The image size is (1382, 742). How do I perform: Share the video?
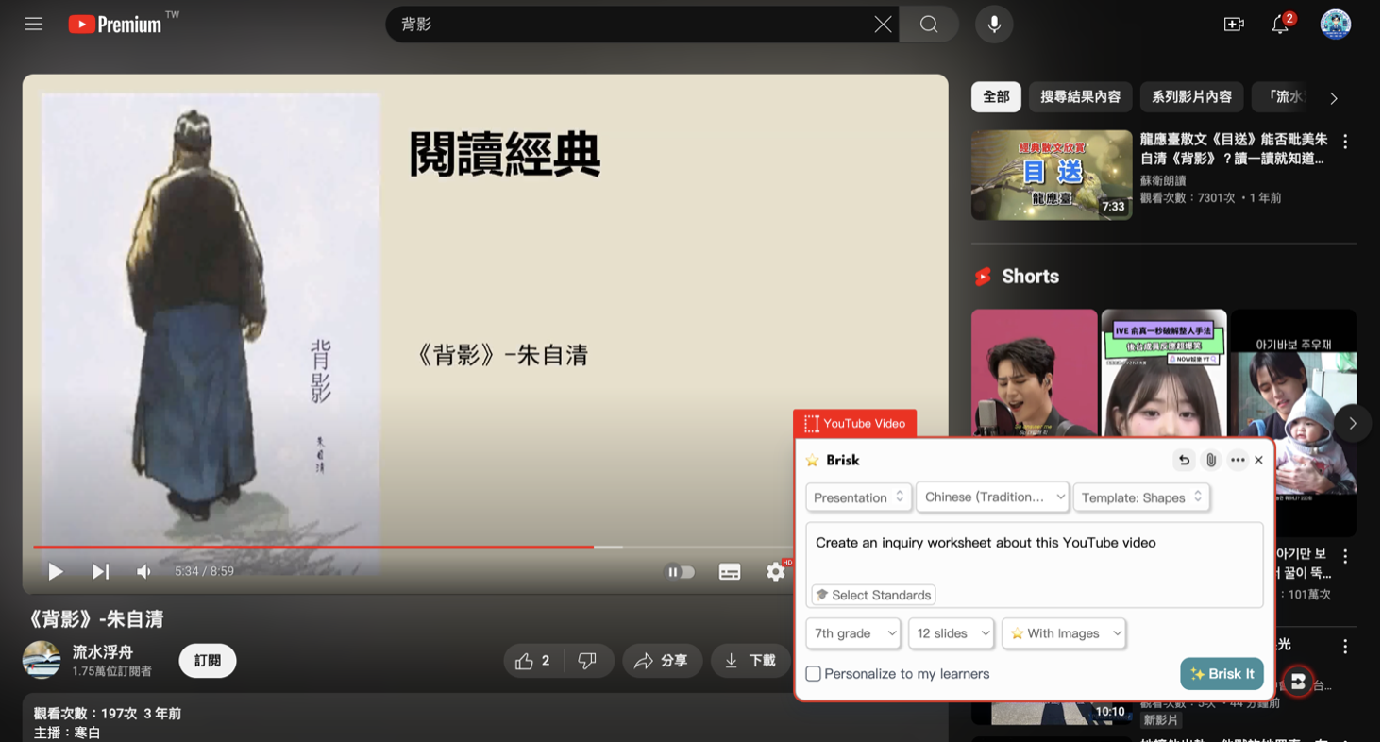coord(662,661)
